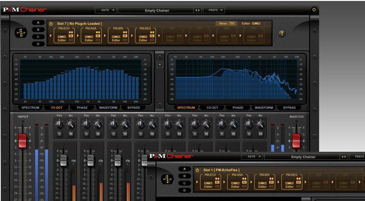Click the channel 2 volume fader handle
365x201 pixels.
(x=91, y=160)
